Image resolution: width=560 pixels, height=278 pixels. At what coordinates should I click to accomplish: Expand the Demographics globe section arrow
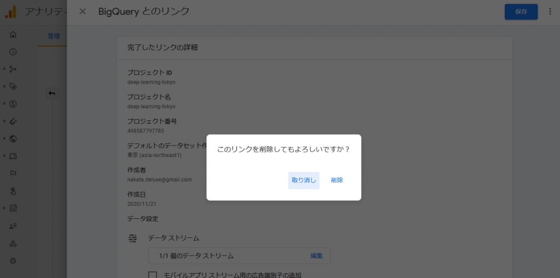[4, 138]
